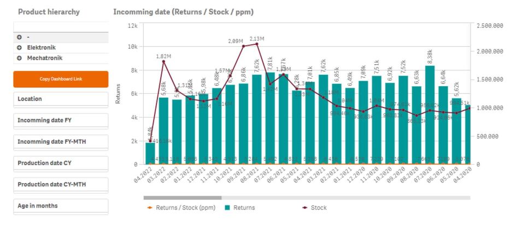The width and height of the screenshot is (523, 230).
Task: Select the Mechatronik row label
Action: (x=45, y=58)
